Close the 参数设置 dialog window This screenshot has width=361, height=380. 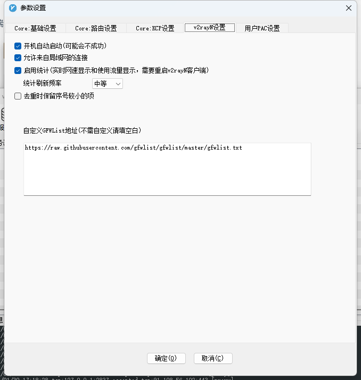pyautogui.click(x=349, y=8)
